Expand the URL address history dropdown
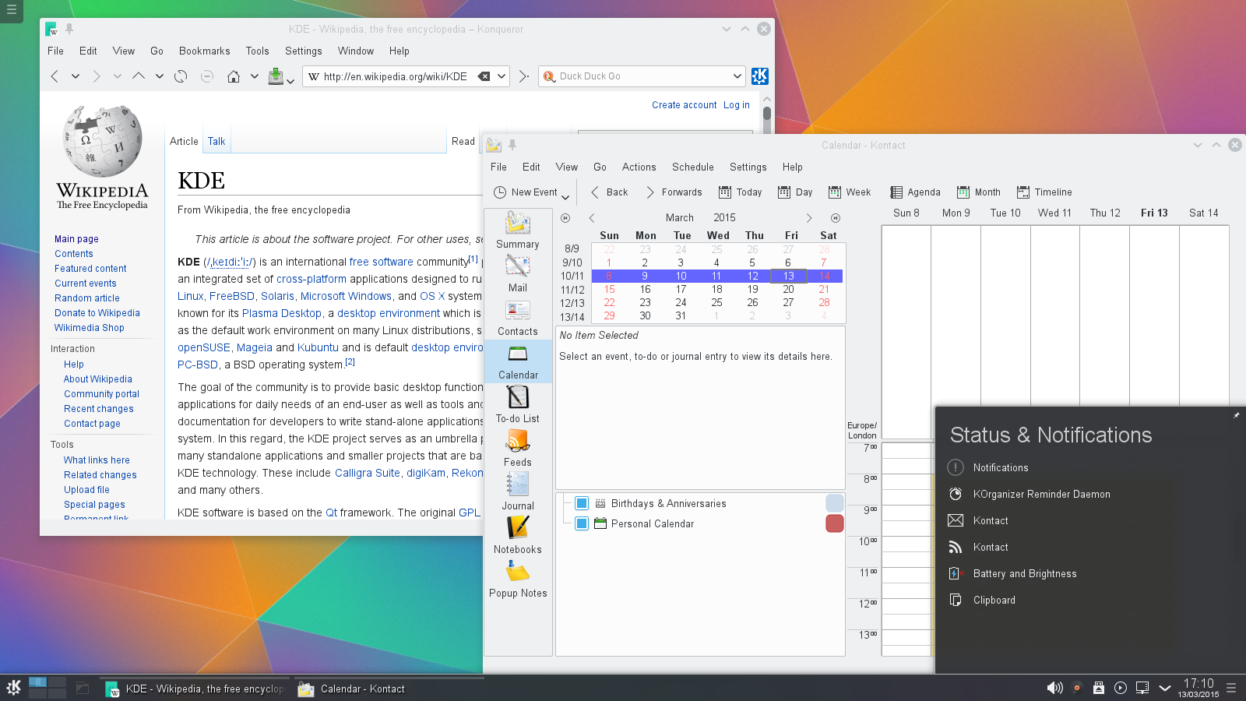Viewport: 1246px width, 701px height. point(502,76)
